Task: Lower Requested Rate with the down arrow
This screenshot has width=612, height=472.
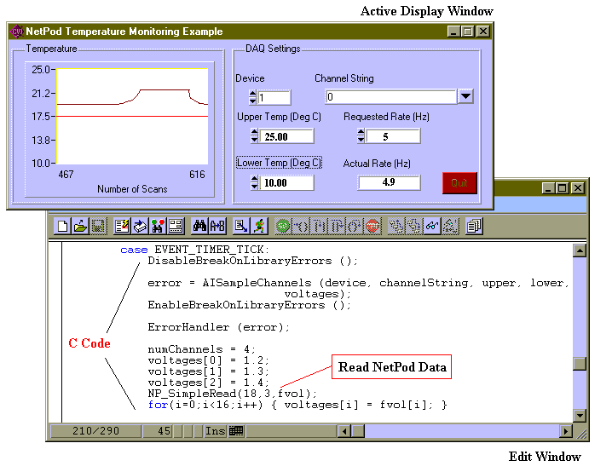Action: 361,140
